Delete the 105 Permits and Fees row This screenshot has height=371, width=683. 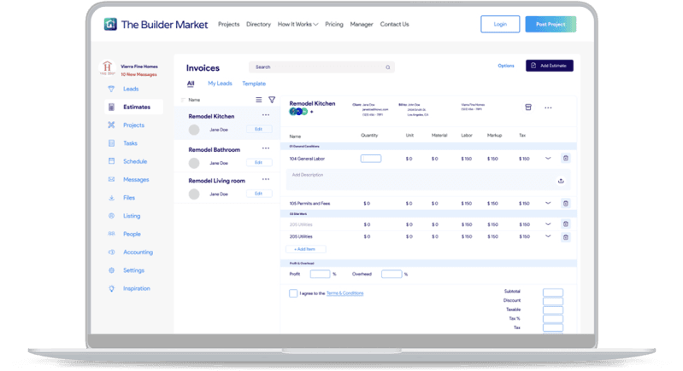pyautogui.click(x=565, y=203)
